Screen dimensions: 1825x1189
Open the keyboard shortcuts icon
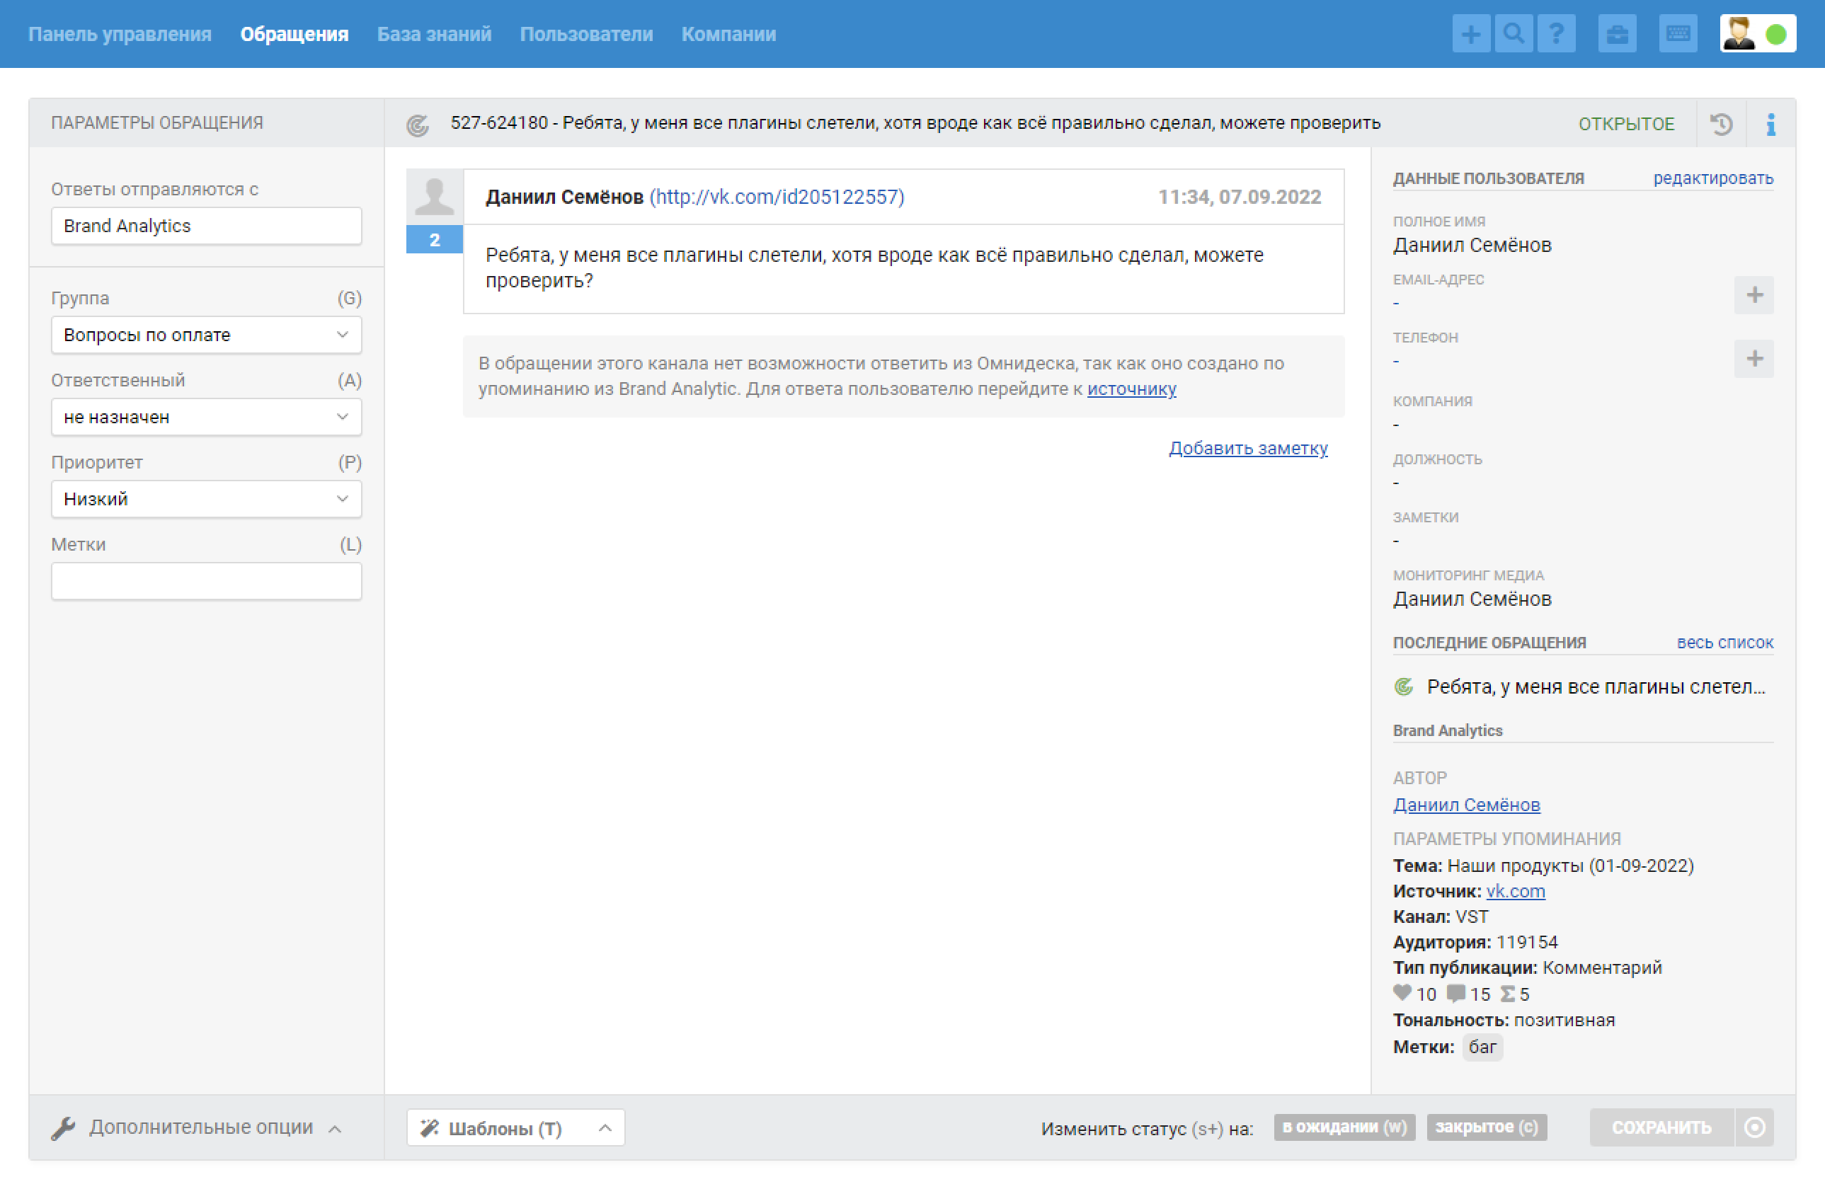[x=1678, y=34]
